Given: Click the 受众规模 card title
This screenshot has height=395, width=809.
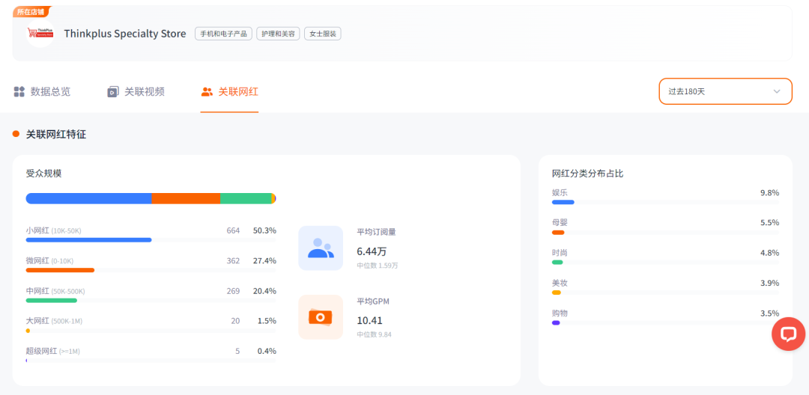Looking at the screenshot, I should 44,174.
